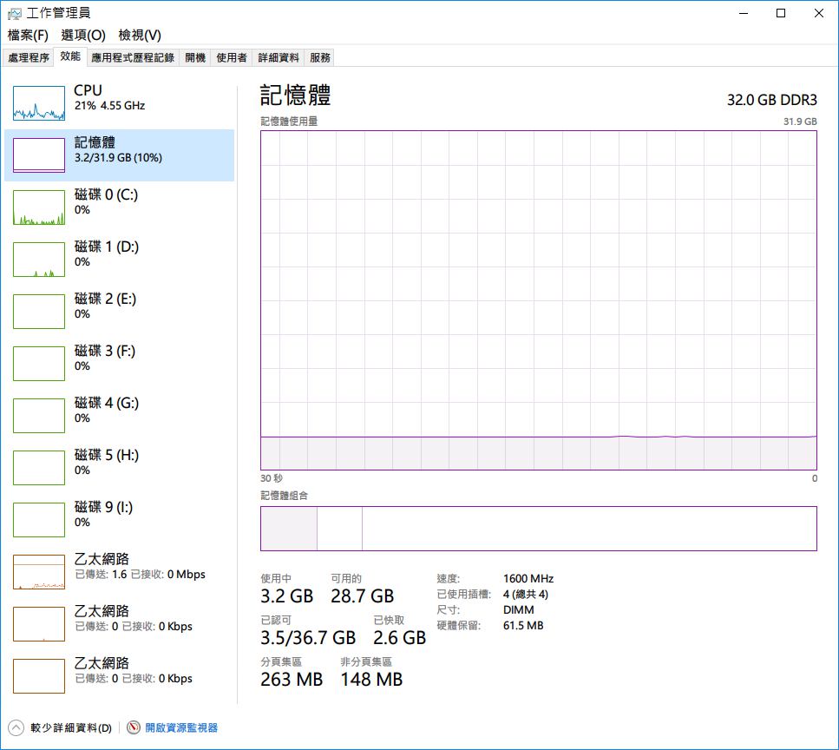The height and width of the screenshot is (750, 839).
Task: Select the 記憶體 sidebar item
Action: tap(119, 155)
